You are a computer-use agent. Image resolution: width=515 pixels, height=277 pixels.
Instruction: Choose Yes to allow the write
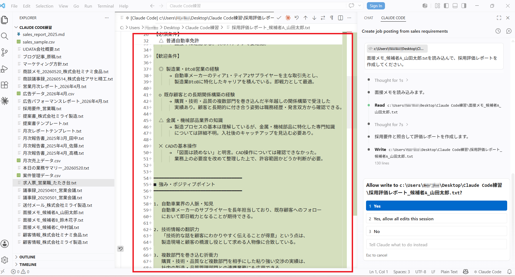click(436, 206)
